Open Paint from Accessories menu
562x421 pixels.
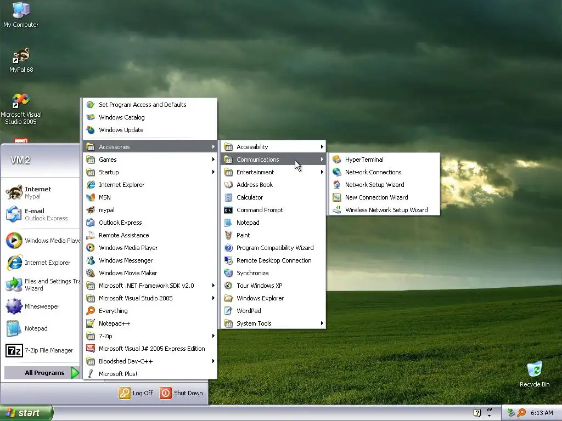click(x=273, y=235)
